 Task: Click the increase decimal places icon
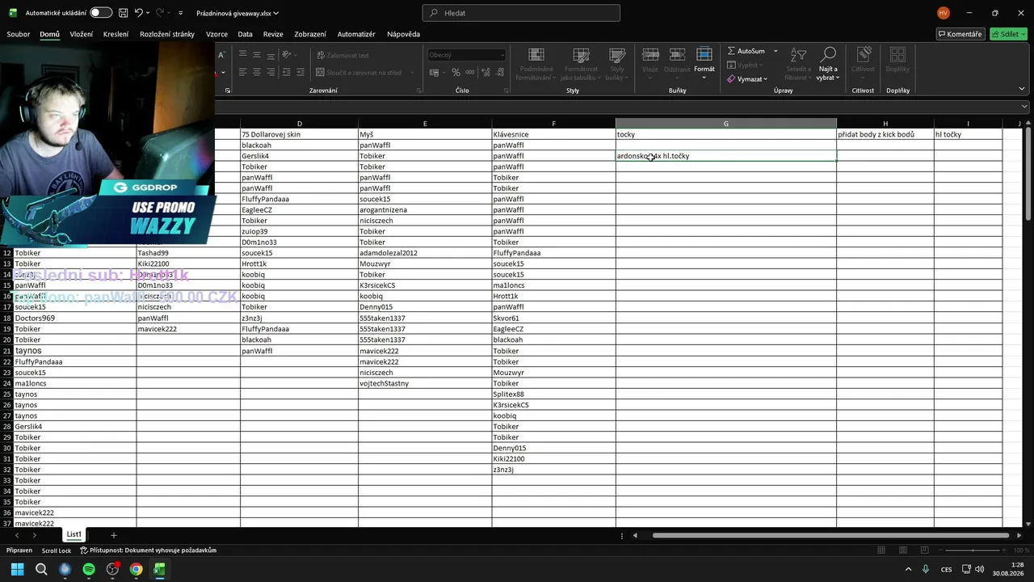click(486, 73)
